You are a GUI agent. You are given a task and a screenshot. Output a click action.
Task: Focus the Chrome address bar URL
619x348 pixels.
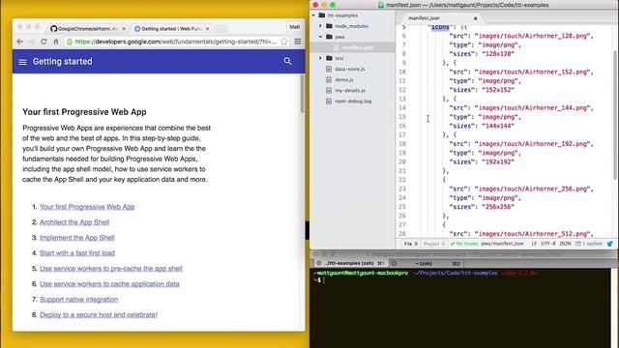click(175, 42)
